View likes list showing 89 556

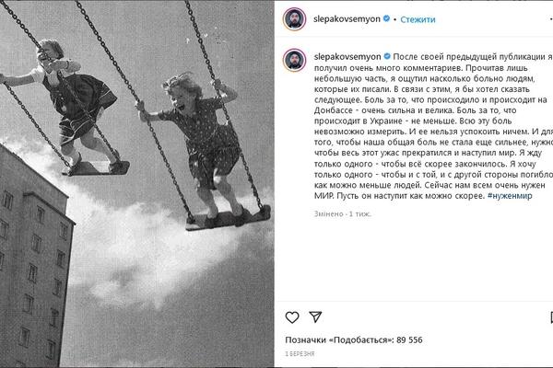click(x=353, y=339)
